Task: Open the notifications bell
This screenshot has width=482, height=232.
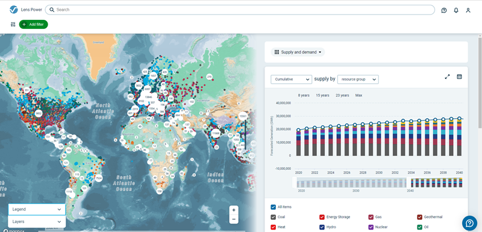Action: 456,10
